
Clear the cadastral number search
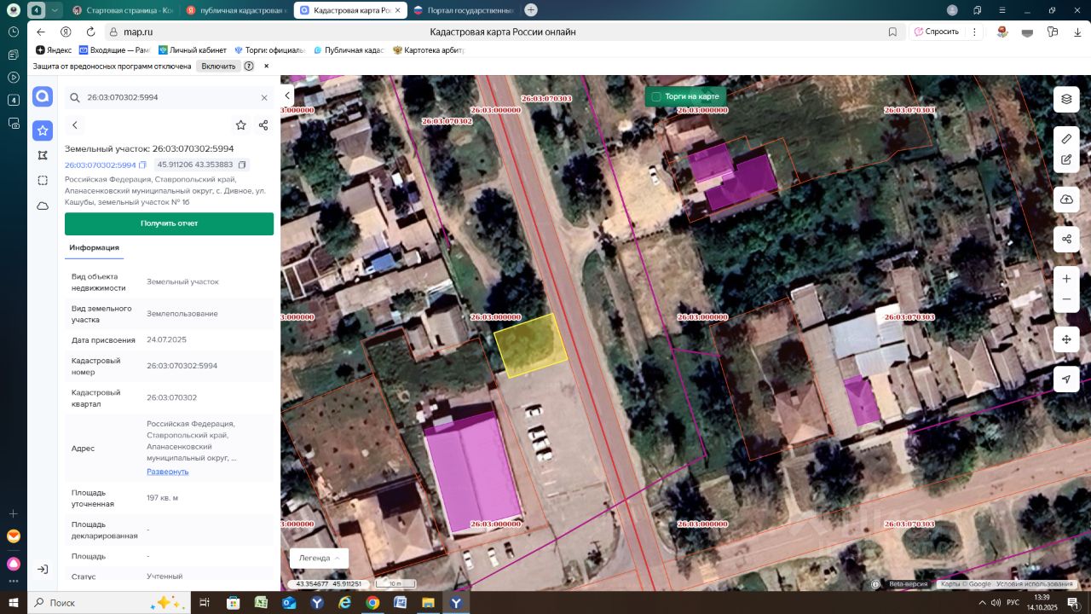pyautogui.click(x=264, y=98)
